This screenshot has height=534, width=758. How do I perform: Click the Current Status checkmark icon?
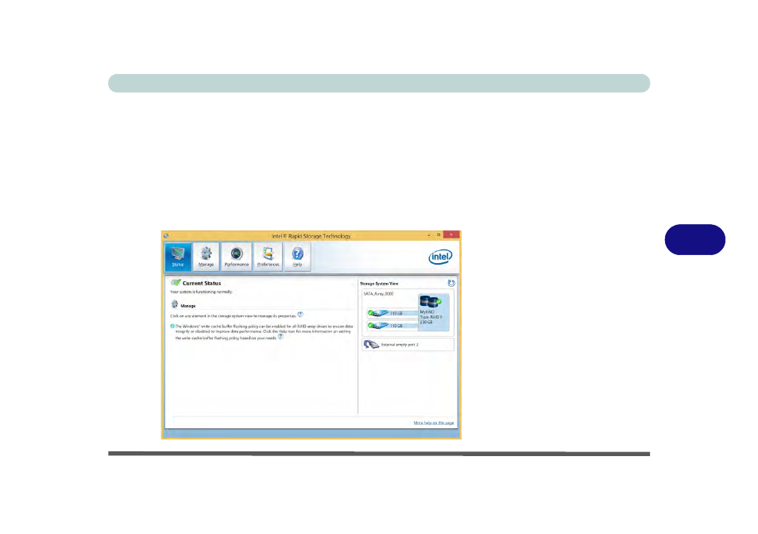176,282
